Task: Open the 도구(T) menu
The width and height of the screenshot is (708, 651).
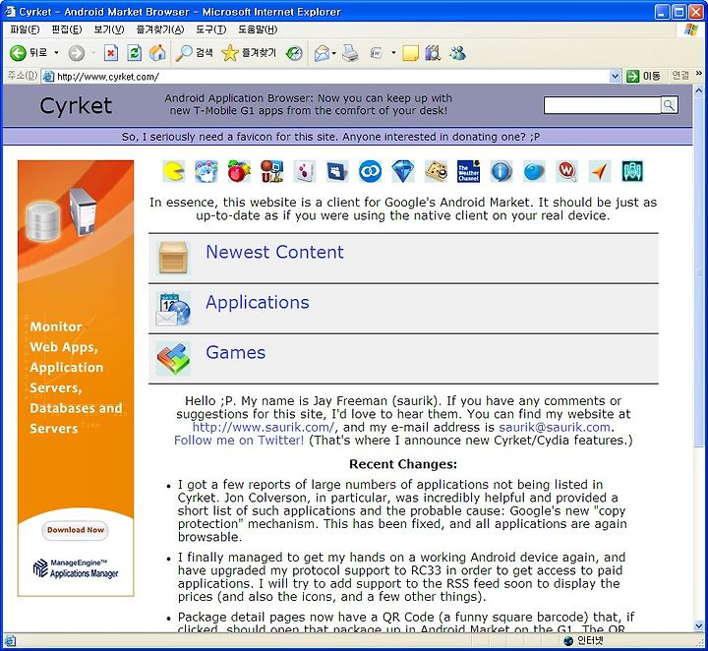Action: (x=210, y=30)
